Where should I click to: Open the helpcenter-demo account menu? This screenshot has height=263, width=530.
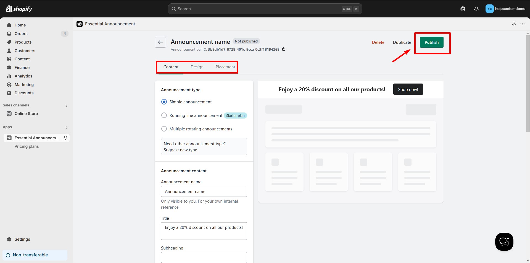(x=505, y=9)
